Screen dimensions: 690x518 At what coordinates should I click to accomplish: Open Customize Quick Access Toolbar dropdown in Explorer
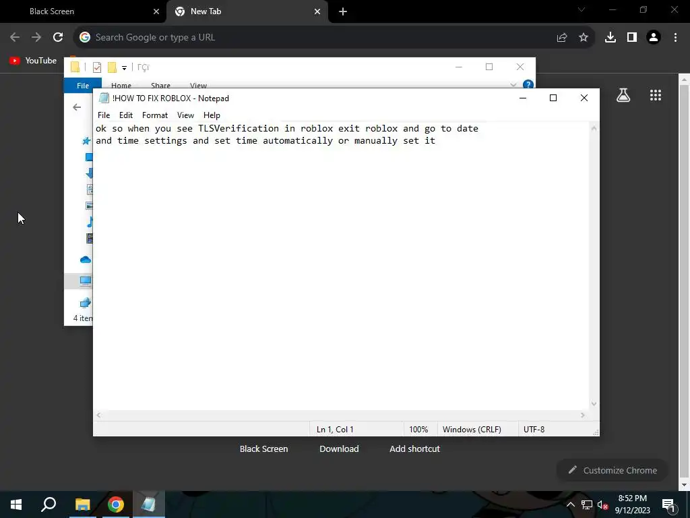[x=125, y=68]
